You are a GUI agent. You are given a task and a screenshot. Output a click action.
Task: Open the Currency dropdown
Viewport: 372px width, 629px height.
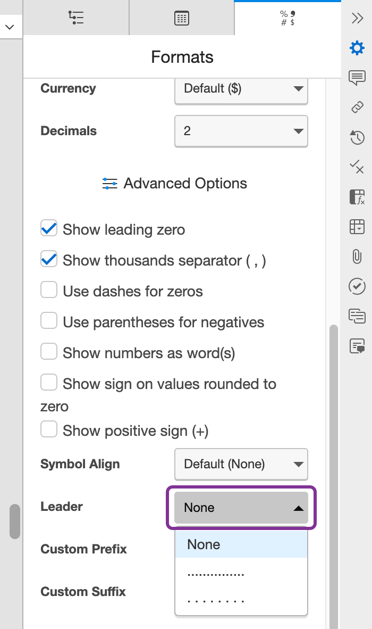[241, 89]
